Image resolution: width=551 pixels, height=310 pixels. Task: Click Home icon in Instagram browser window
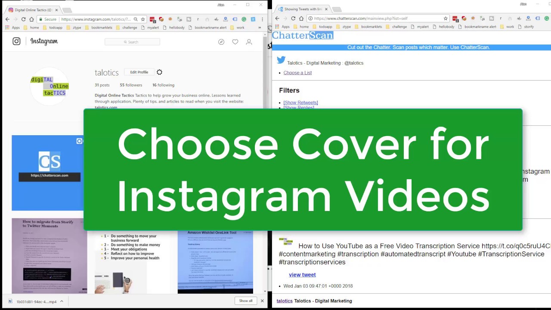click(31, 19)
